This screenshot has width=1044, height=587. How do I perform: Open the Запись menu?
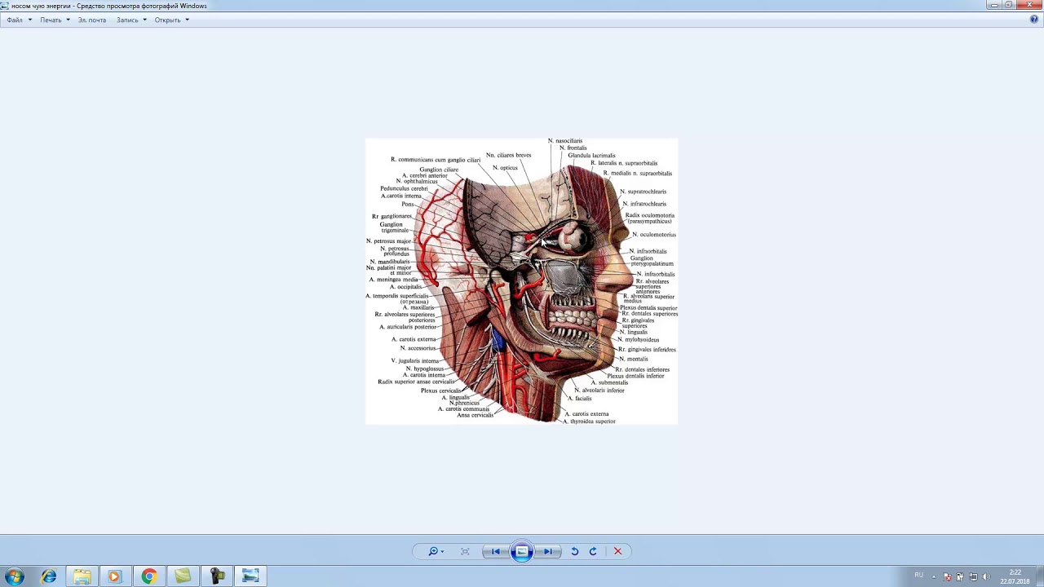tap(131, 20)
